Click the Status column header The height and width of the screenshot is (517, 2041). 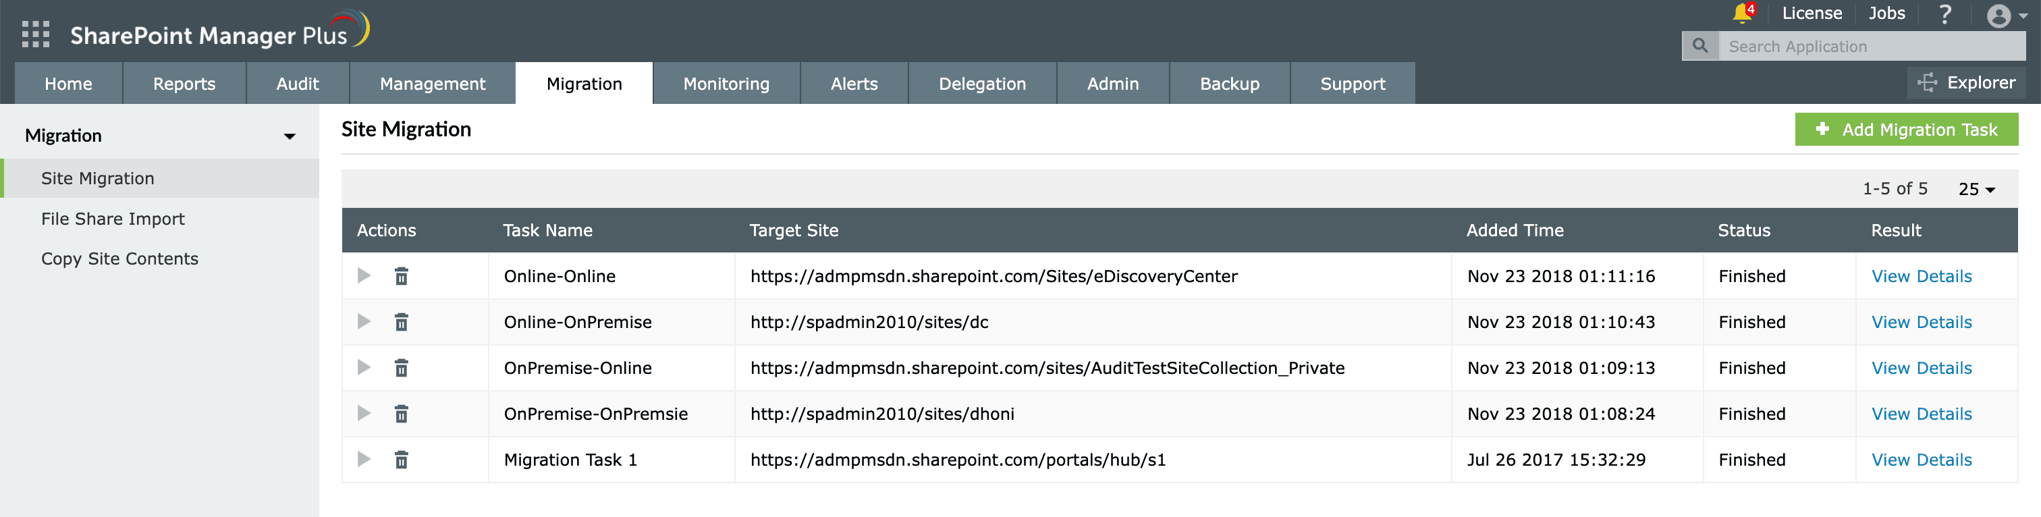(x=1744, y=230)
